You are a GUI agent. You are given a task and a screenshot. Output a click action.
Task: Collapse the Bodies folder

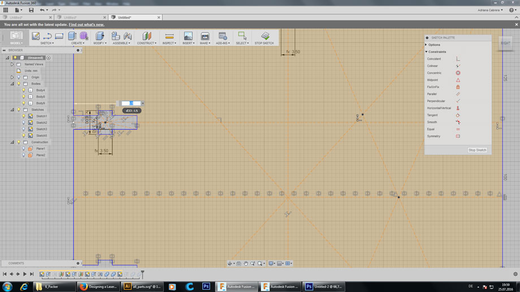12,83
